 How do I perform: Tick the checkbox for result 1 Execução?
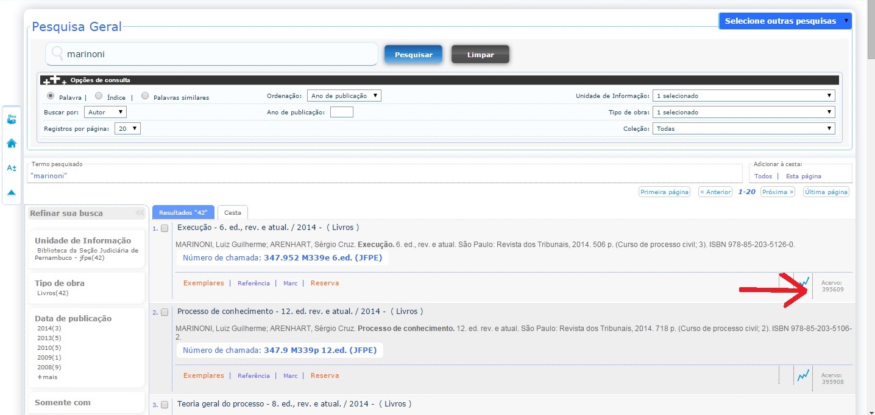click(x=165, y=228)
